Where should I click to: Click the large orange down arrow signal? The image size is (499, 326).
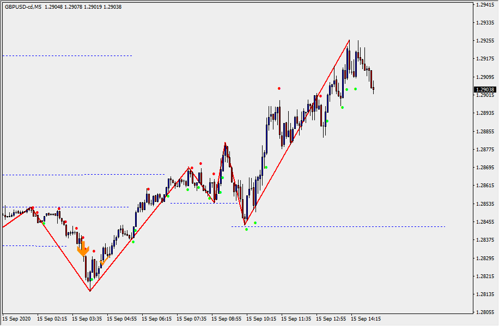tap(82, 249)
